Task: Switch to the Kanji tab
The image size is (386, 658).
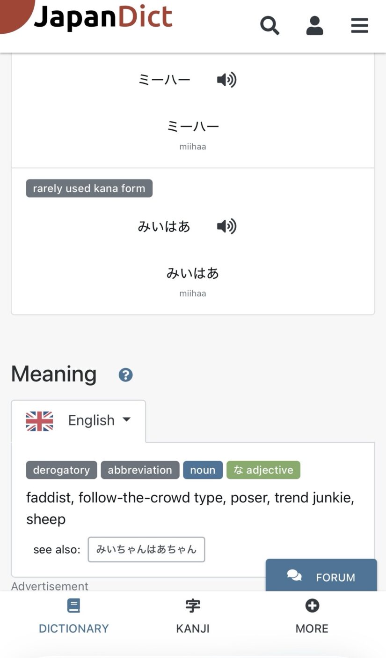Action: (192, 616)
